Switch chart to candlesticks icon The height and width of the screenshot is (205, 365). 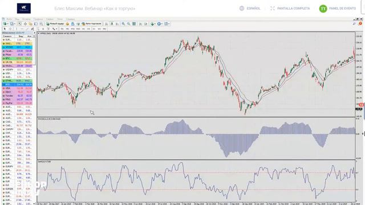click(x=112, y=24)
